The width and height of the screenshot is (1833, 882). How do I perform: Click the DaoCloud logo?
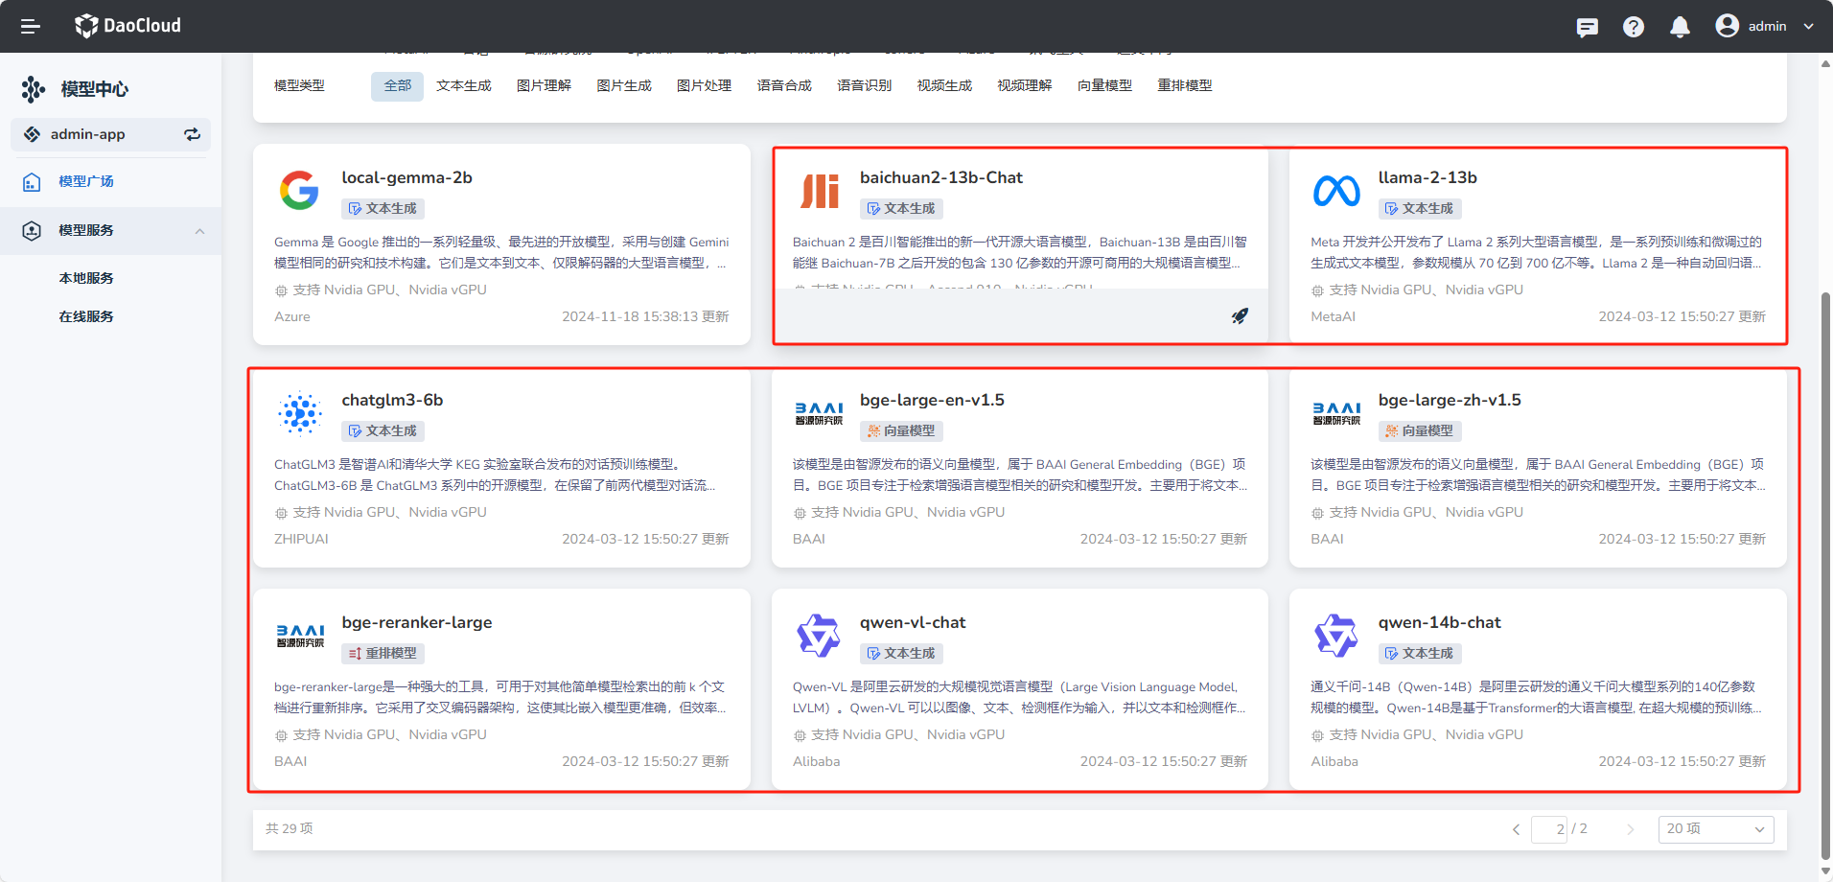point(128,26)
